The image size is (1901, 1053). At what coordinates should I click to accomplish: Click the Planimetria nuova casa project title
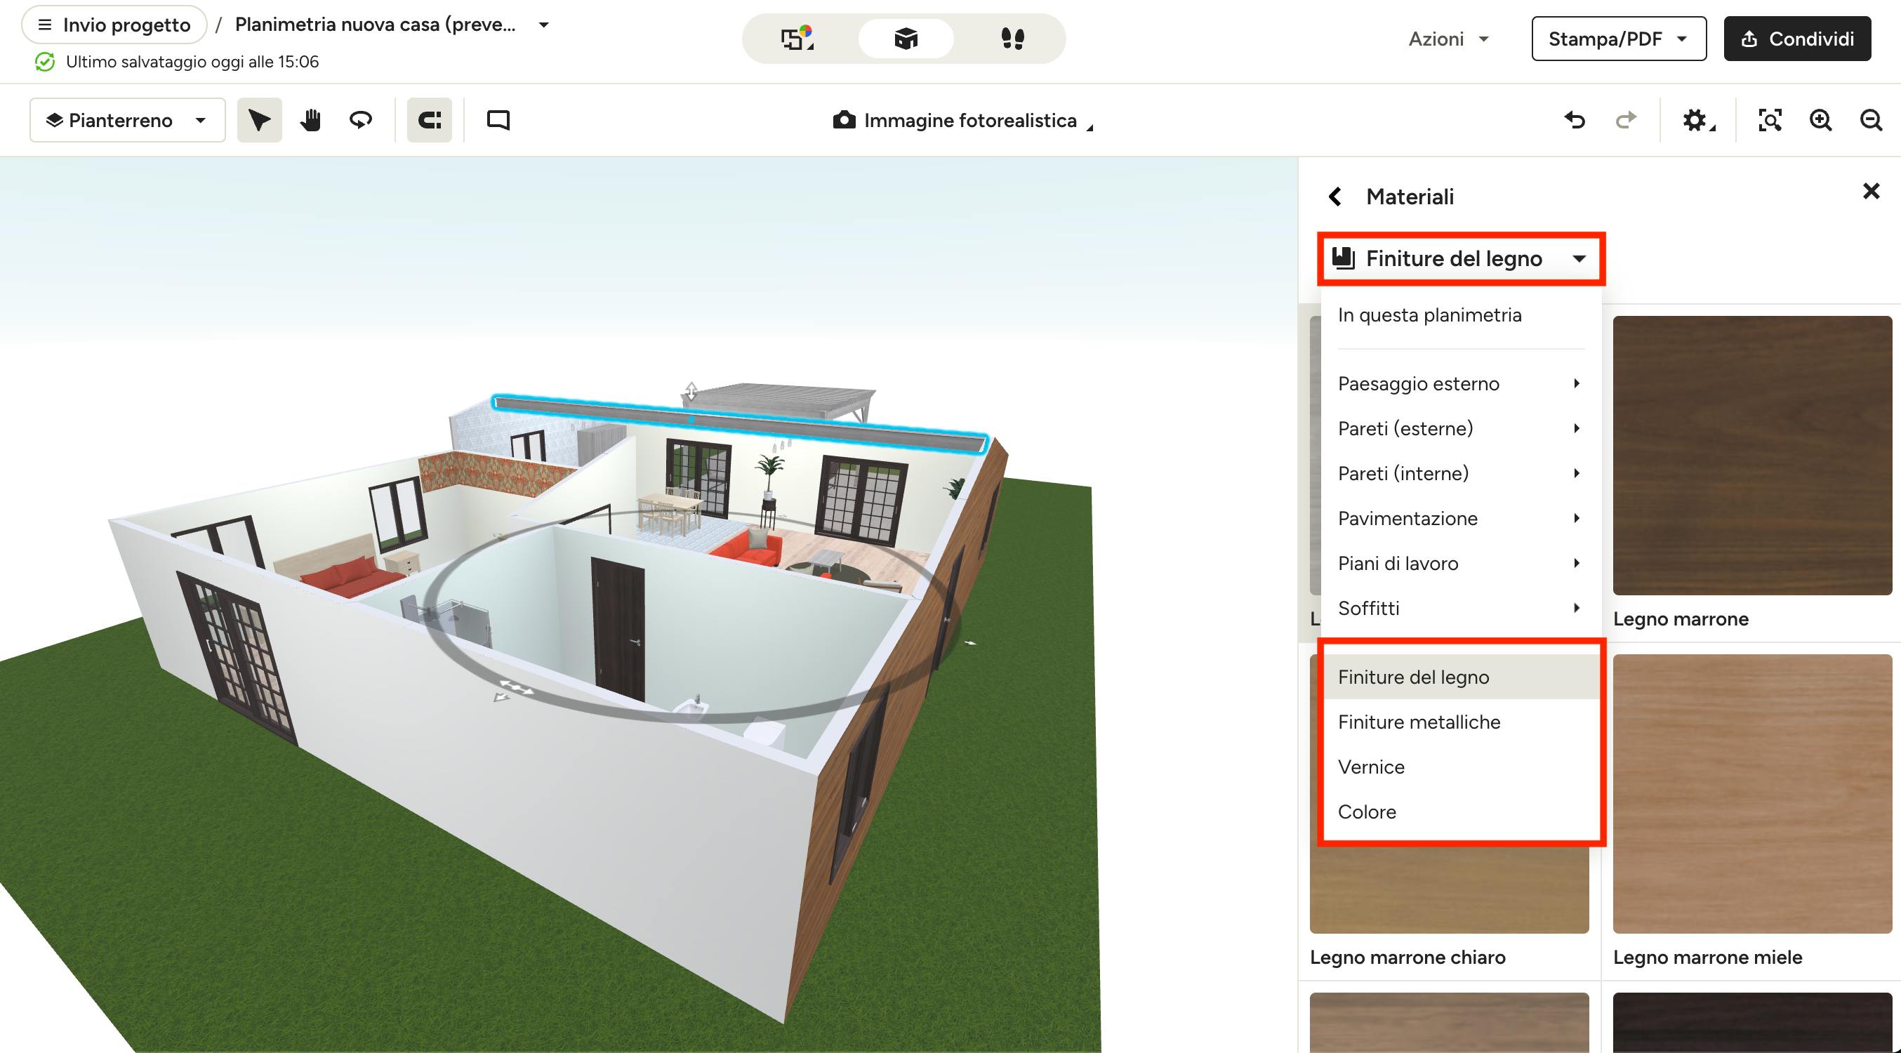(375, 25)
